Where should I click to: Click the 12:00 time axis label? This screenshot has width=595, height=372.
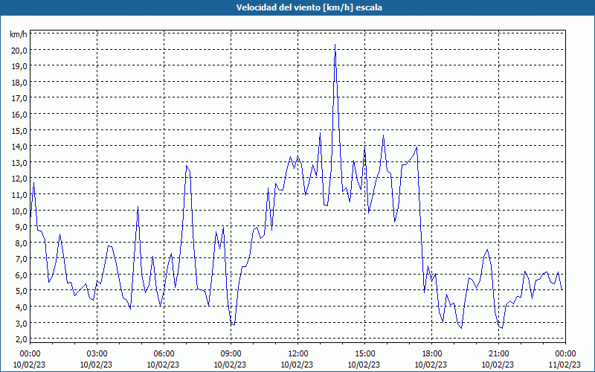[298, 354]
